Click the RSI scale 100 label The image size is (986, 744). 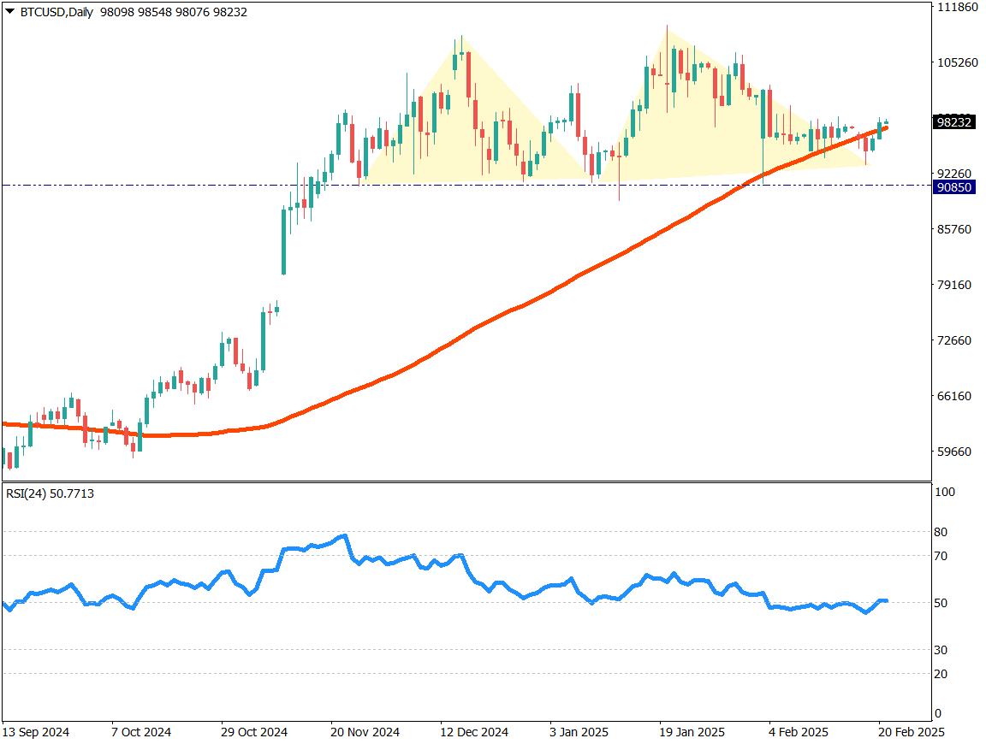pos(945,493)
